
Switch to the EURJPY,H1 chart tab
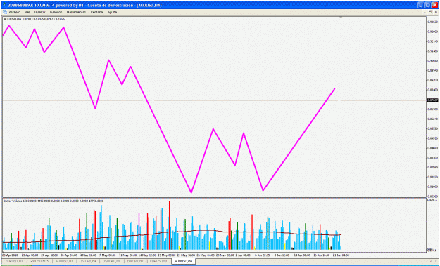tap(136, 261)
